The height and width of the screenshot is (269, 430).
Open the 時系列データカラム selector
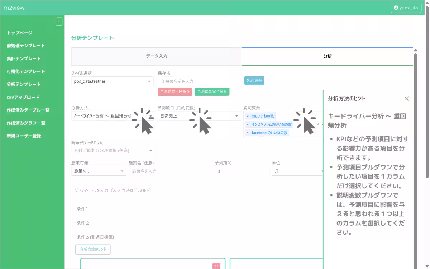[112, 150]
